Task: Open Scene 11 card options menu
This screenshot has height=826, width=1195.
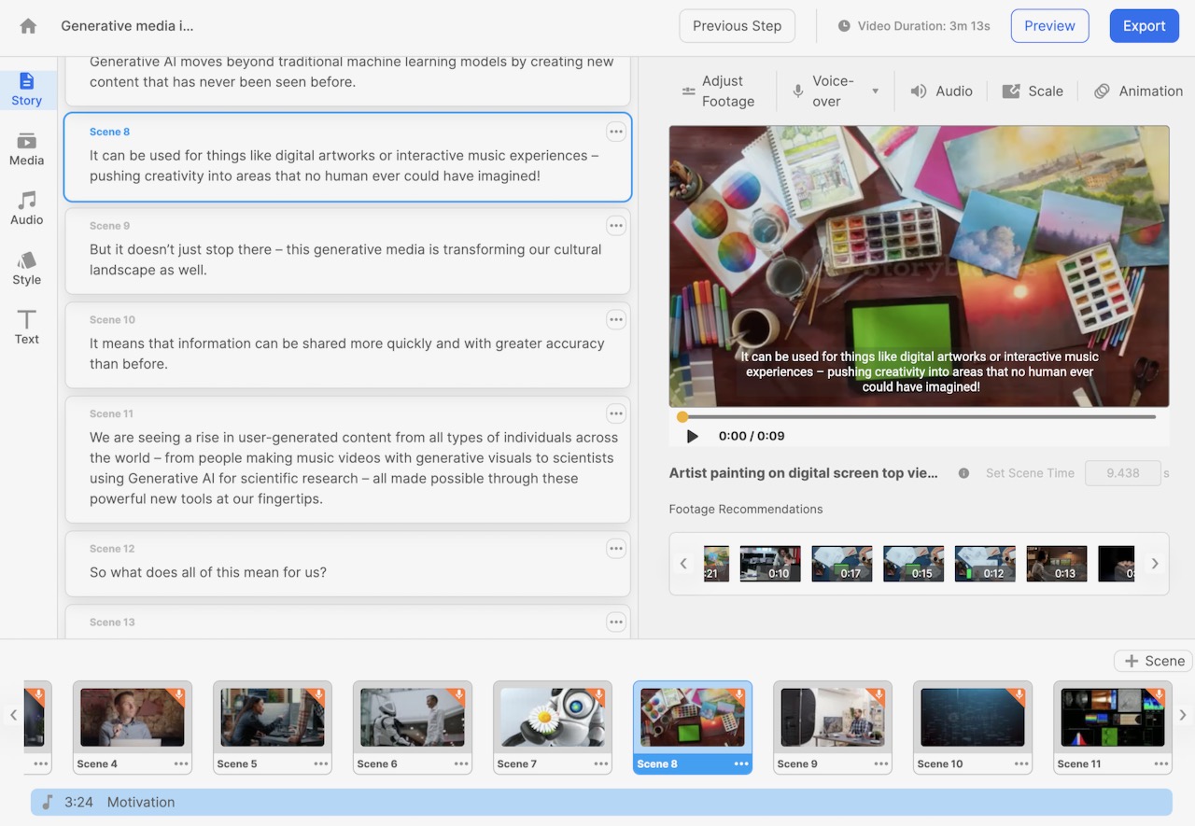Action: tap(615, 413)
